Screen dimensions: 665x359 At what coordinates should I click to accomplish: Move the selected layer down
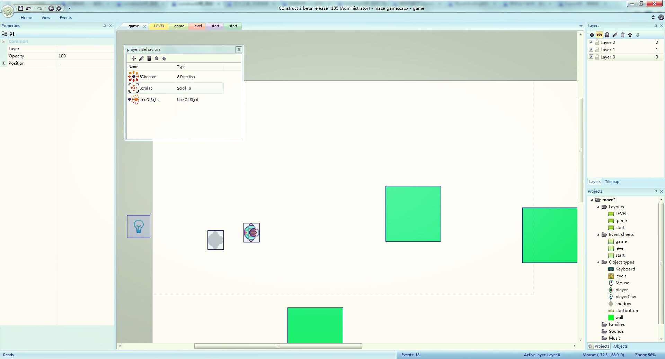click(638, 35)
